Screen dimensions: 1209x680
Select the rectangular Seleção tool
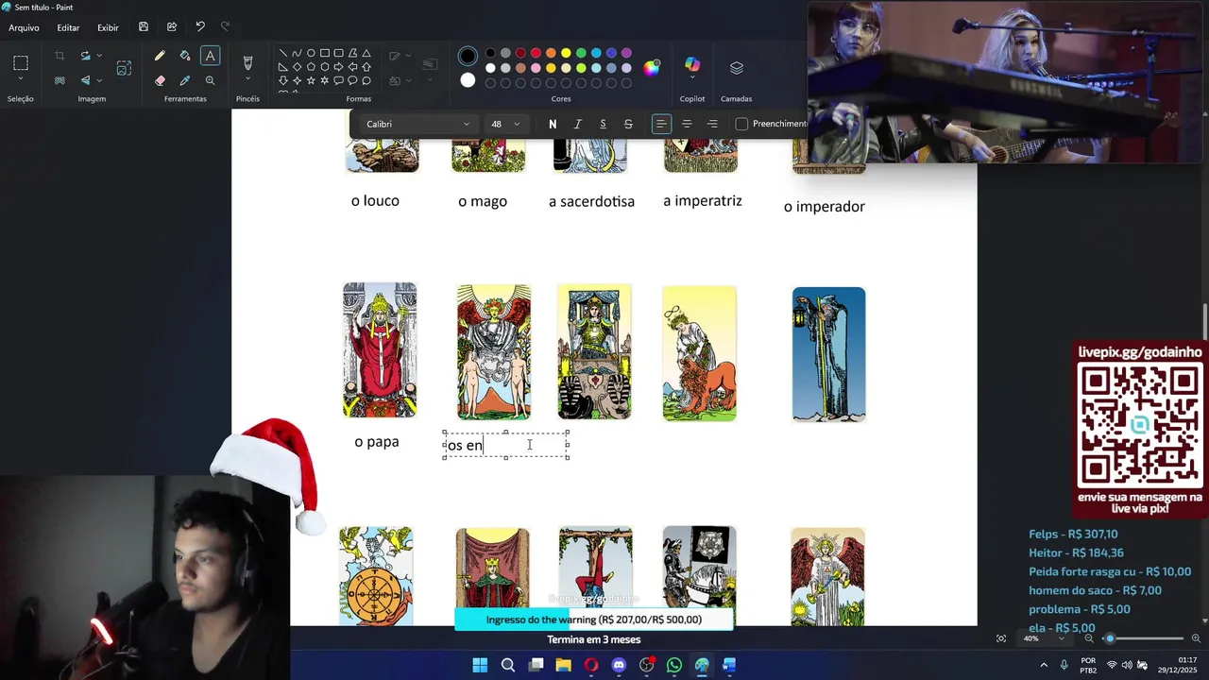pos(21,63)
